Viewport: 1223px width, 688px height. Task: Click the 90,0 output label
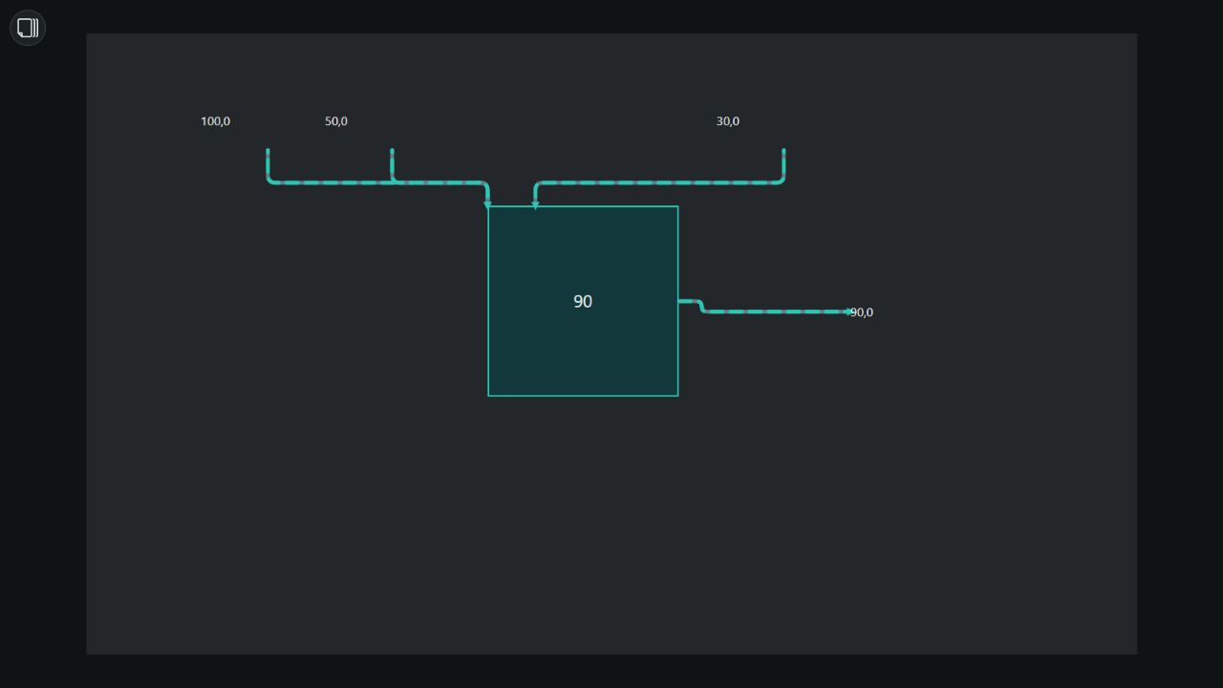coord(862,312)
